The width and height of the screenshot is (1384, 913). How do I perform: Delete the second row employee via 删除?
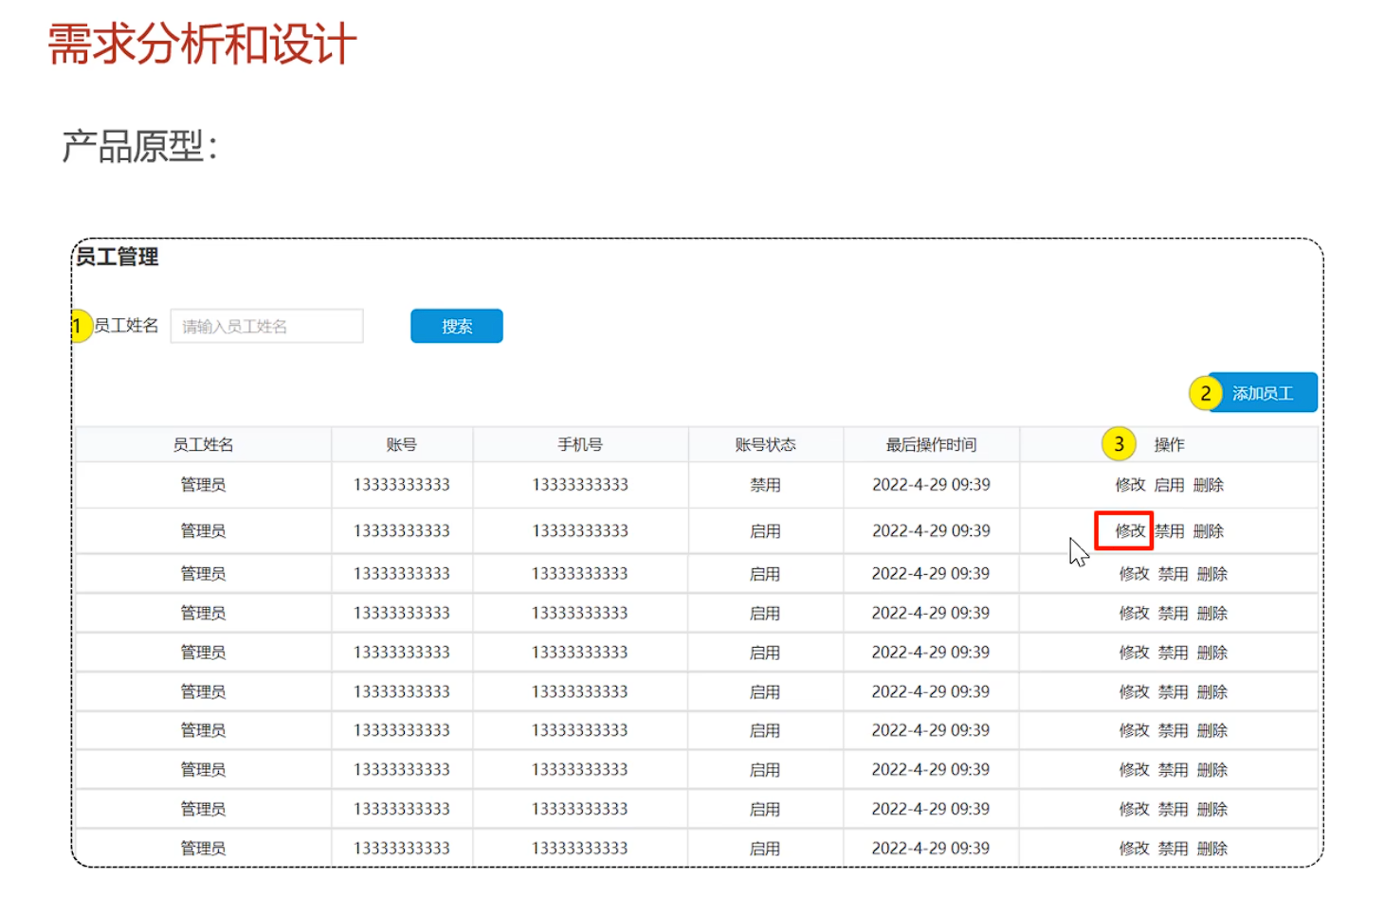(1209, 531)
